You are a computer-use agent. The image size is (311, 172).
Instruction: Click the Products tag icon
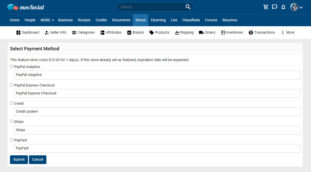[152, 33]
